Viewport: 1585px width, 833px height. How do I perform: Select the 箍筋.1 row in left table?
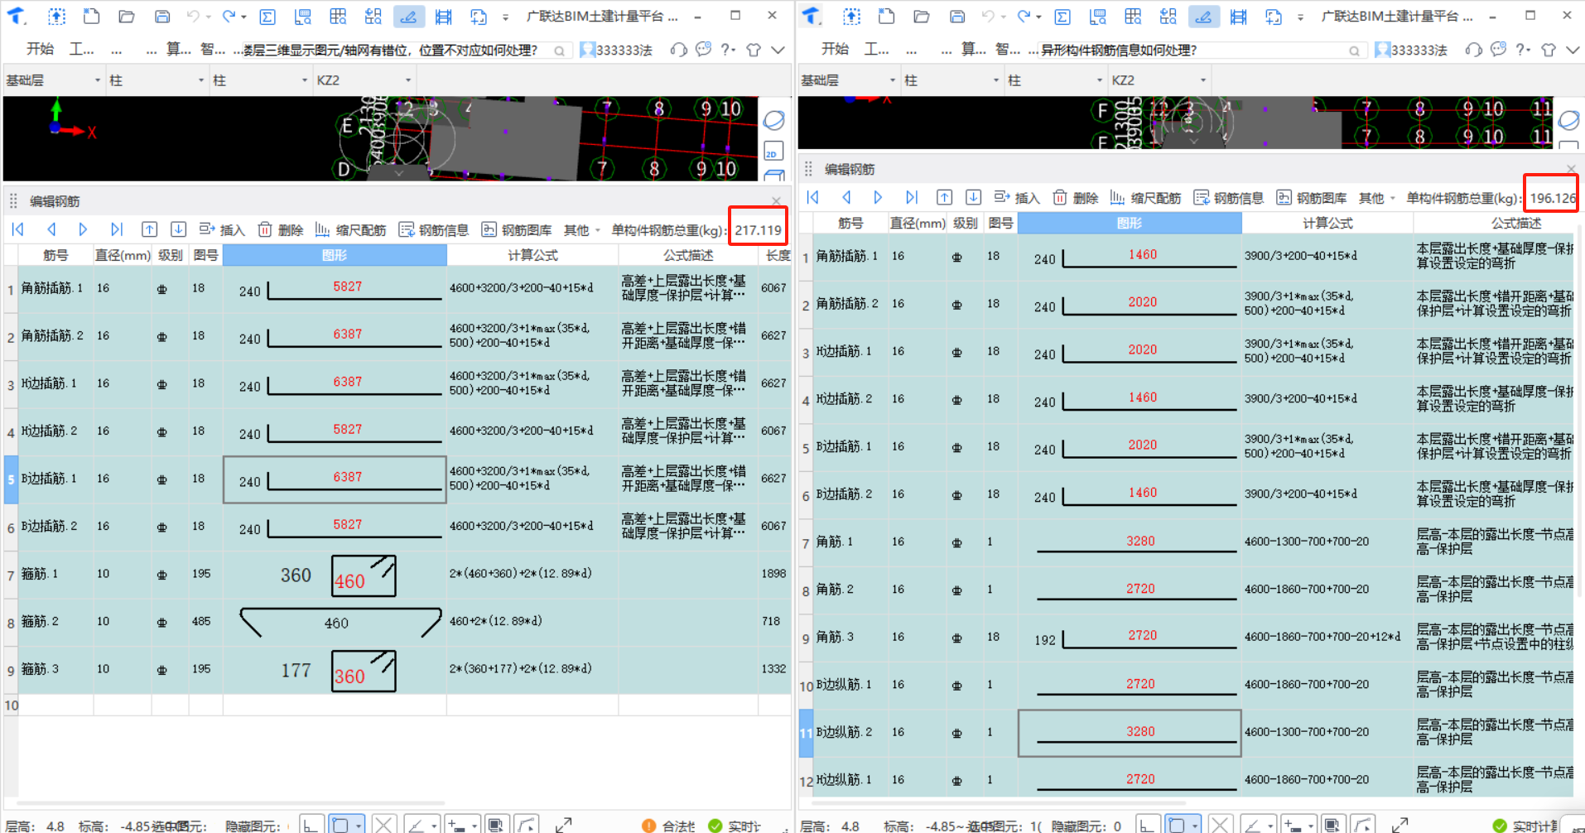397,574
